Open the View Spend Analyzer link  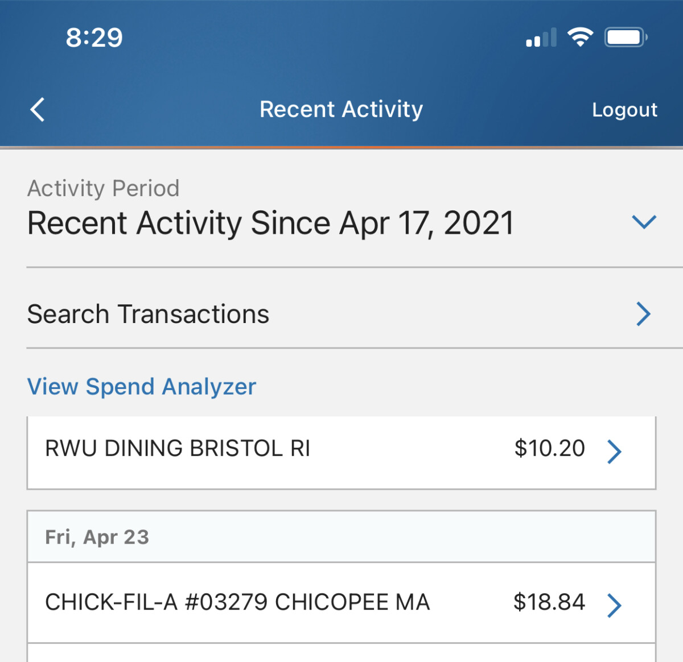click(142, 387)
